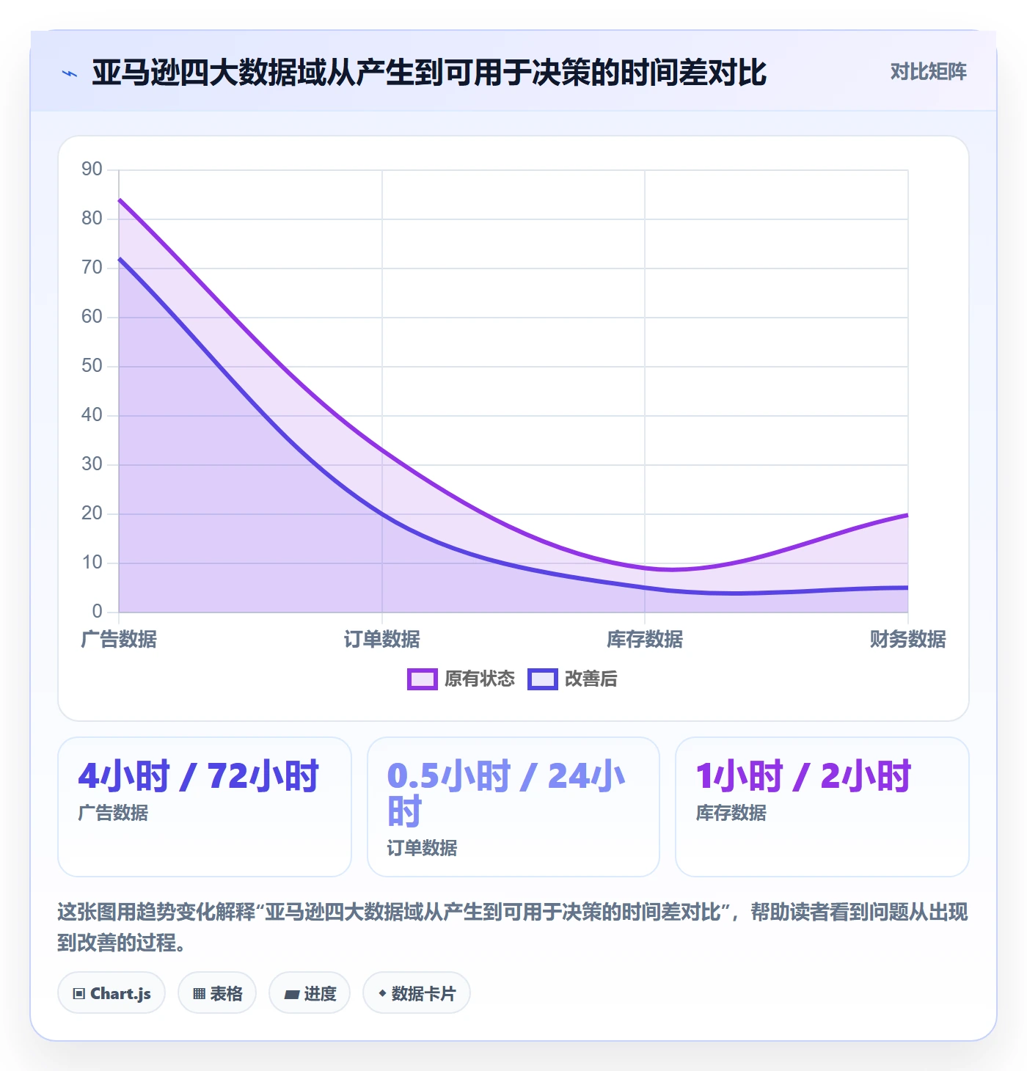
Task: Click the 订单数据 caption in middle card
Action: [422, 848]
